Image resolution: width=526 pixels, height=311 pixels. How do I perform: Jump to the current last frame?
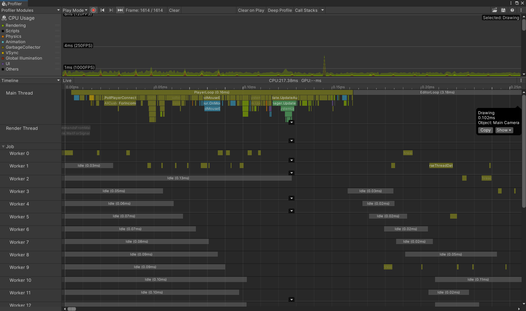coord(120,10)
